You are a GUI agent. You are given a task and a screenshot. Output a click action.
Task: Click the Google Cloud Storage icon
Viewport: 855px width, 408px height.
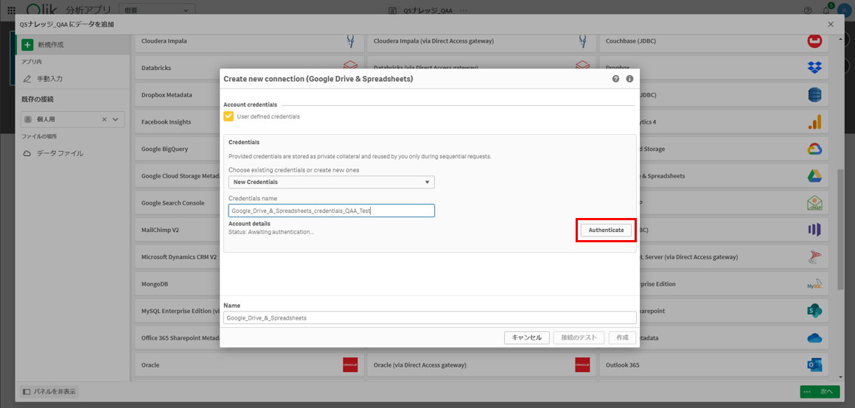(x=814, y=149)
